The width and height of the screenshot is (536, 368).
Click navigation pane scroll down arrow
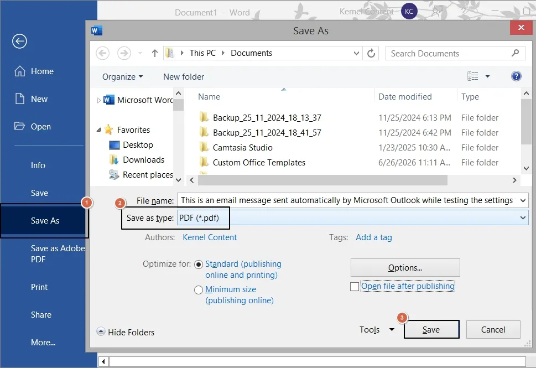click(x=179, y=180)
